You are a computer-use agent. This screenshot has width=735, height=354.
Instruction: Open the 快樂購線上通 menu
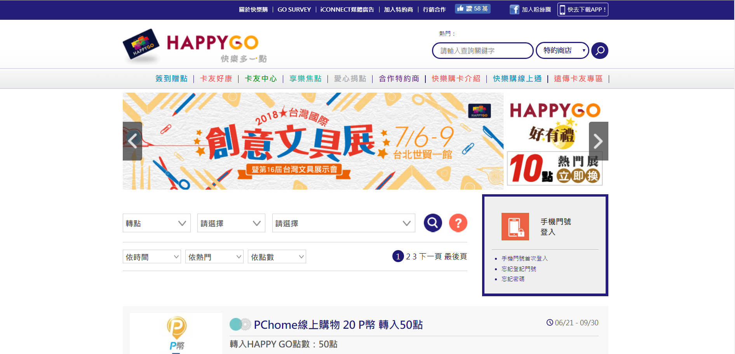[517, 79]
